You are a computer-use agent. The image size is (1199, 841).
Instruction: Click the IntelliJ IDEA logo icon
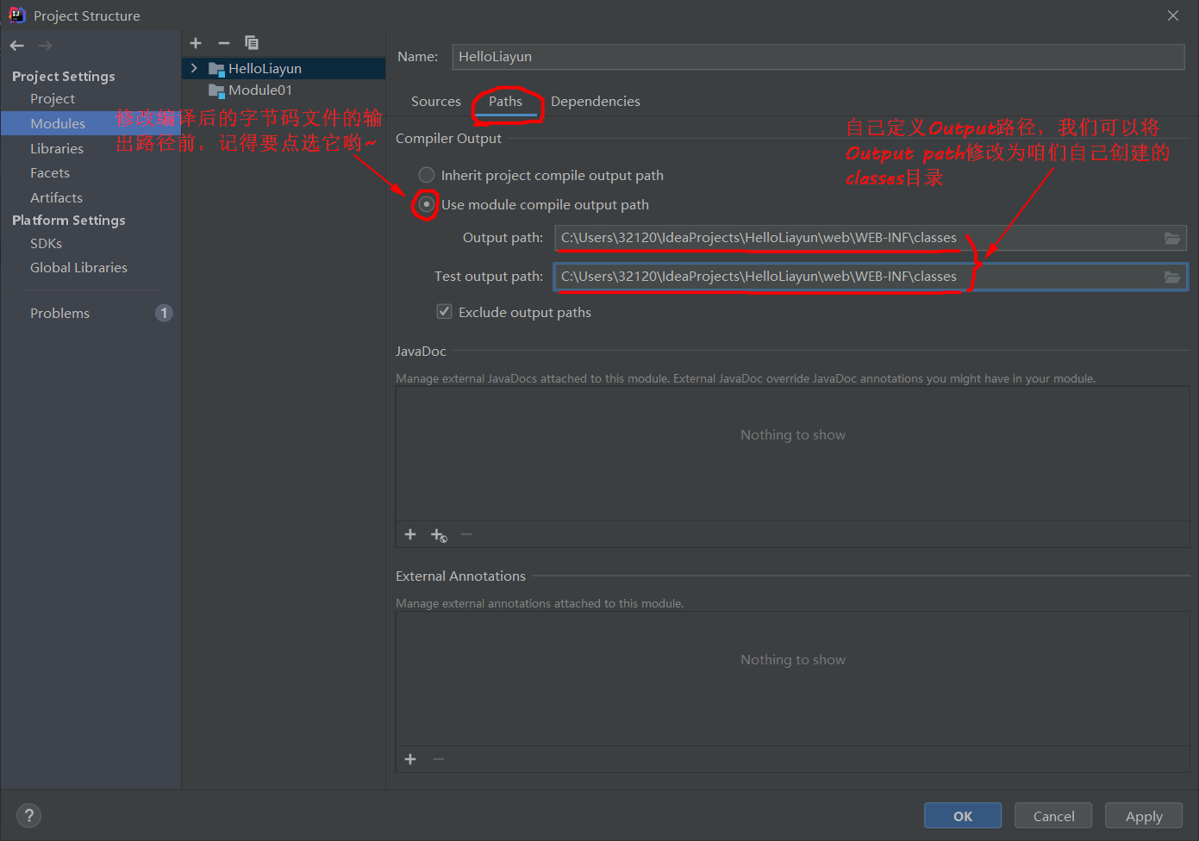coord(16,15)
